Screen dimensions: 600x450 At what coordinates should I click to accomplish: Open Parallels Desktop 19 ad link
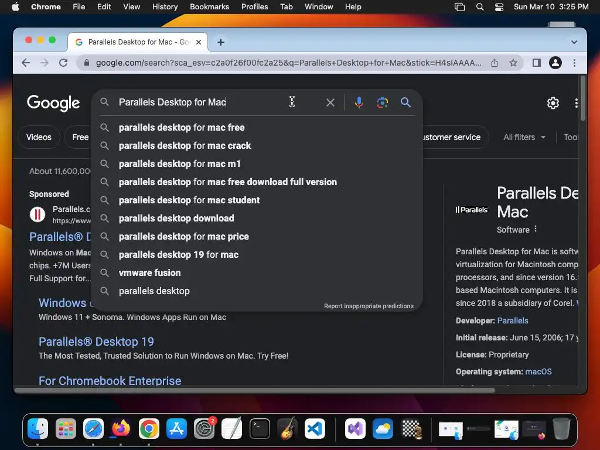coord(96,342)
